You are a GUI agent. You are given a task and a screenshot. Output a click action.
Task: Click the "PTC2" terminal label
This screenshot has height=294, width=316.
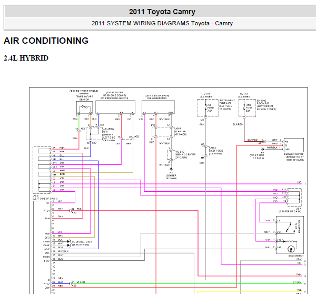pyautogui.click(x=46, y=284)
